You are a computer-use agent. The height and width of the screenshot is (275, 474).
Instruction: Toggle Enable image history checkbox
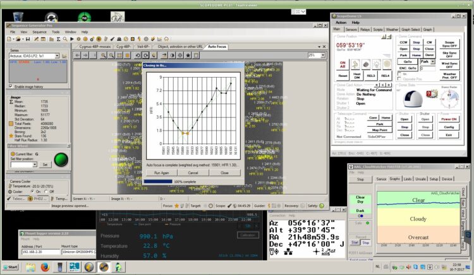click(x=11, y=86)
